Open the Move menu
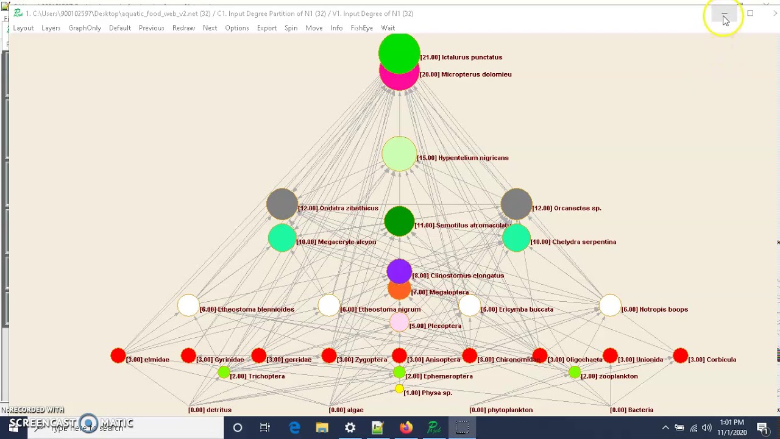 314,28
